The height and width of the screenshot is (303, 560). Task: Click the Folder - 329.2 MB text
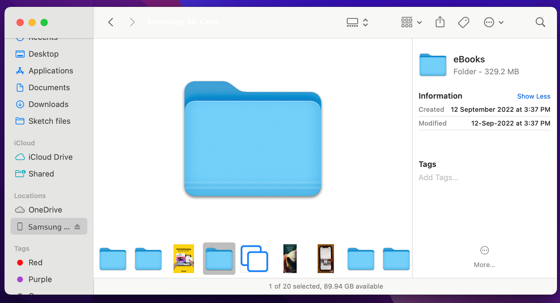[x=486, y=72]
